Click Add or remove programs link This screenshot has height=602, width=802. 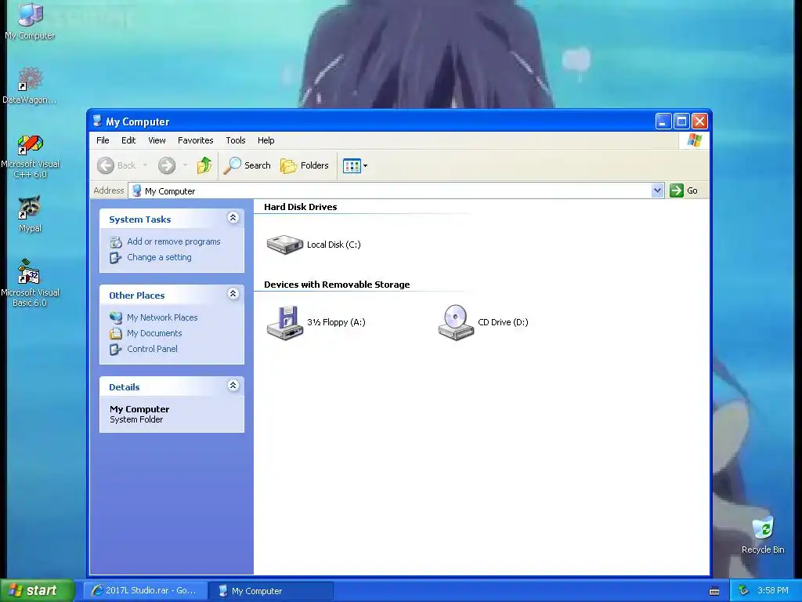coord(174,241)
